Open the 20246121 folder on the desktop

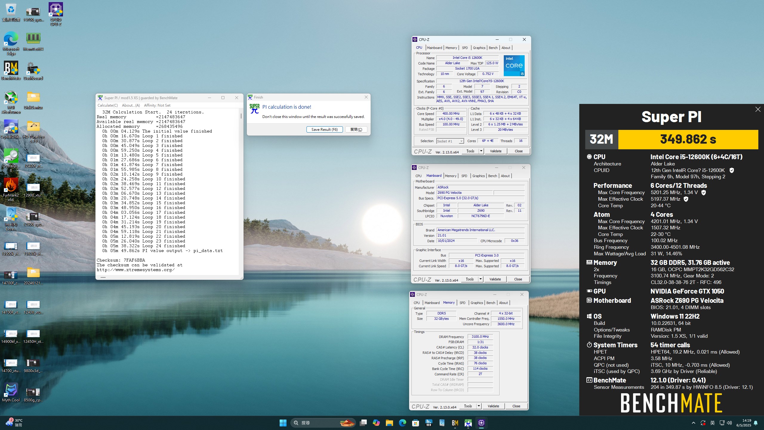[33, 276]
